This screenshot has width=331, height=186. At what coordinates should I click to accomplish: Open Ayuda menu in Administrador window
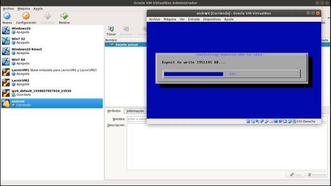pyautogui.click(x=38, y=9)
